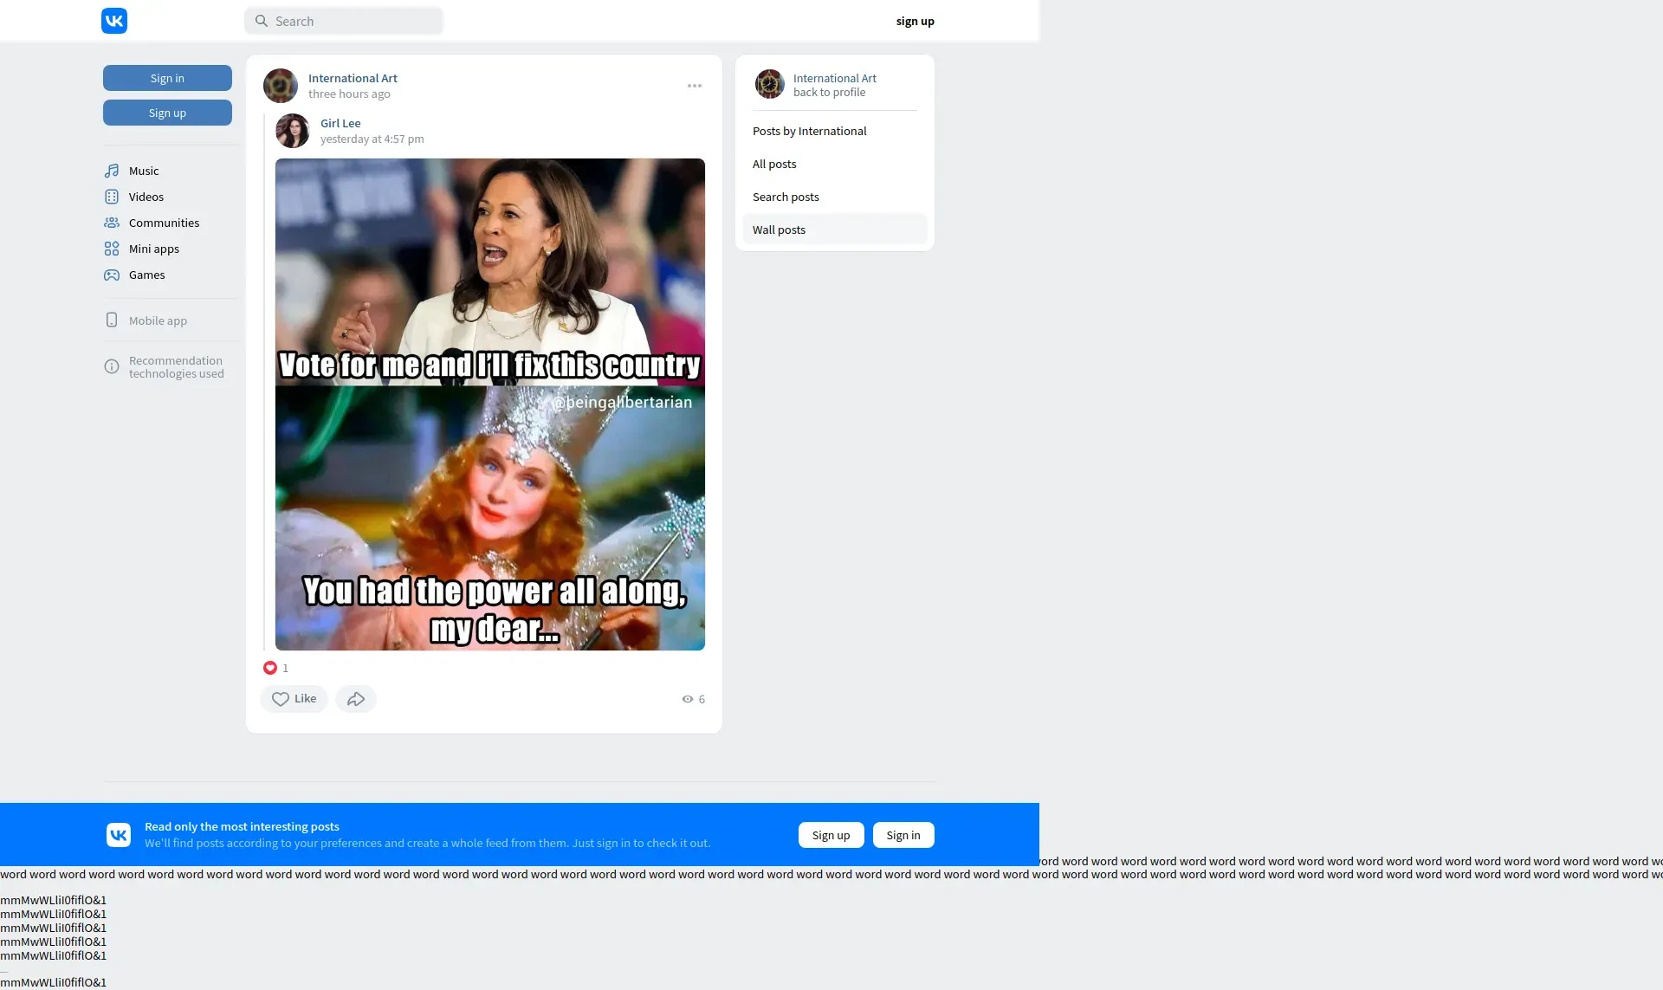Open the meme image thumbnail

[489, 404]
